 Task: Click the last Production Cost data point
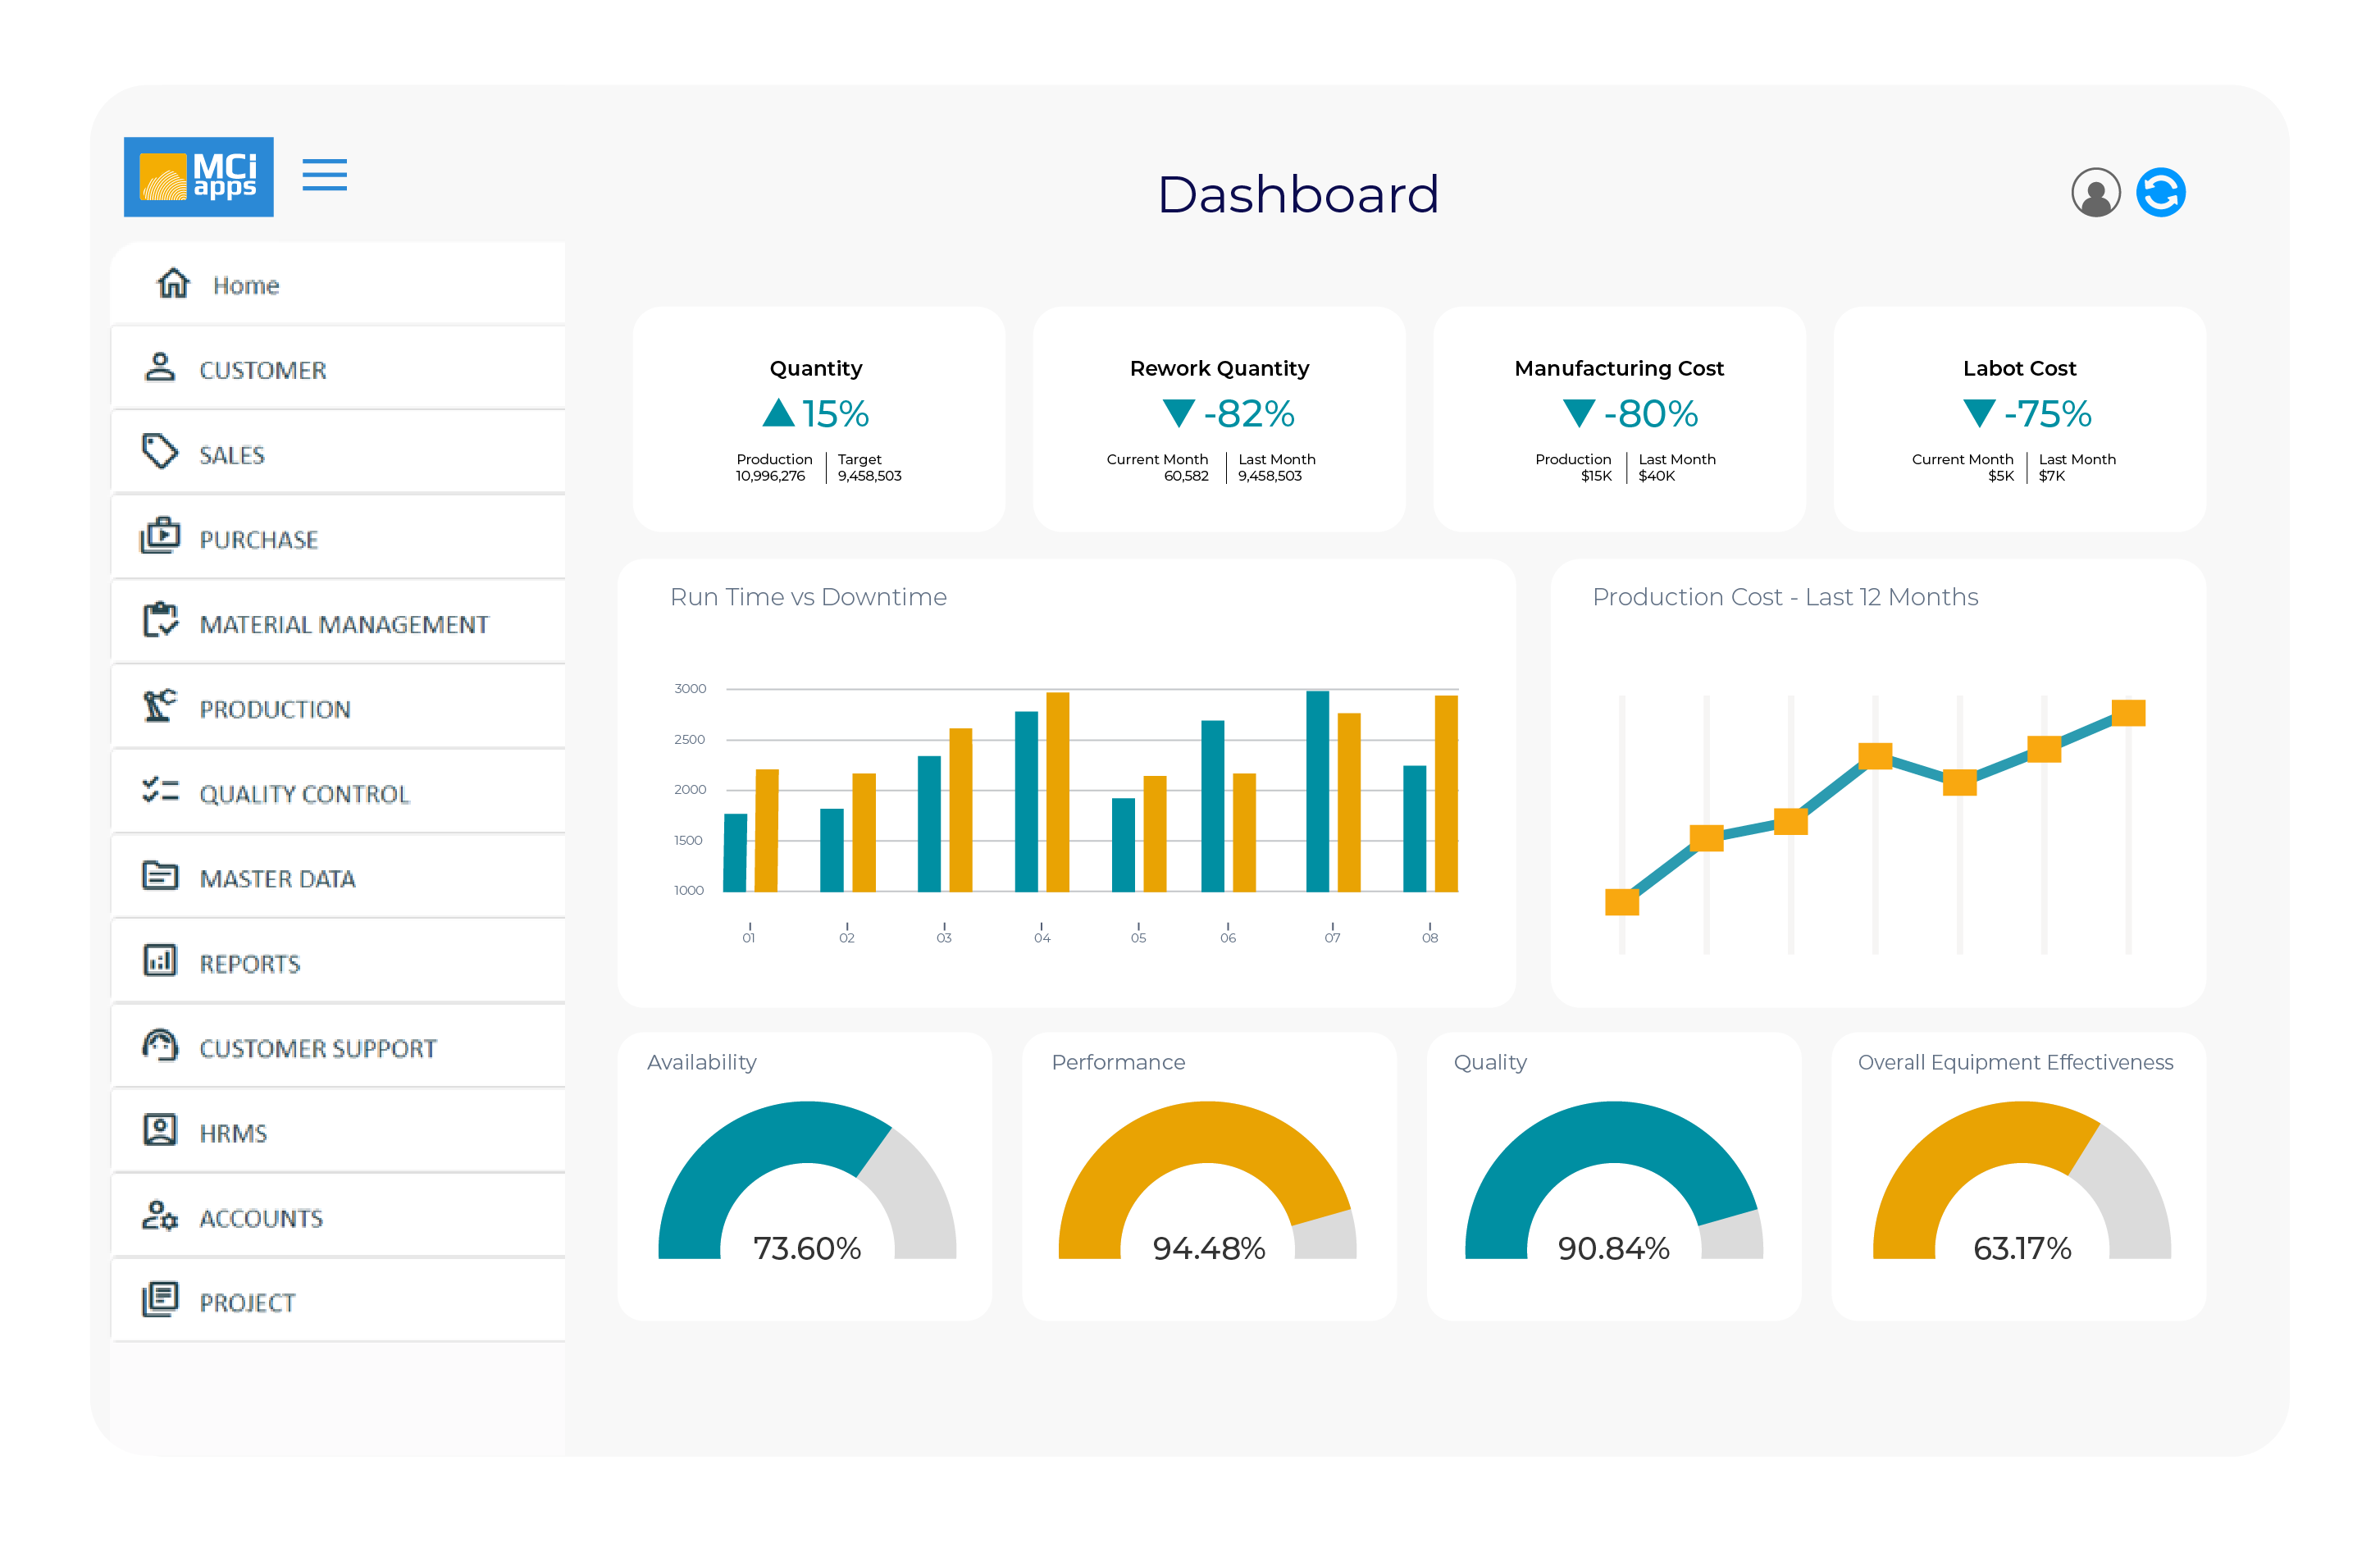click(x=2127, y=713)
